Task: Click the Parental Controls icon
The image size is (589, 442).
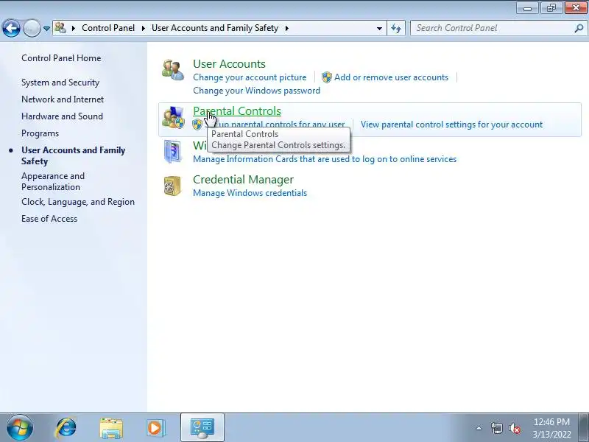Action: (x=173, y=117)
